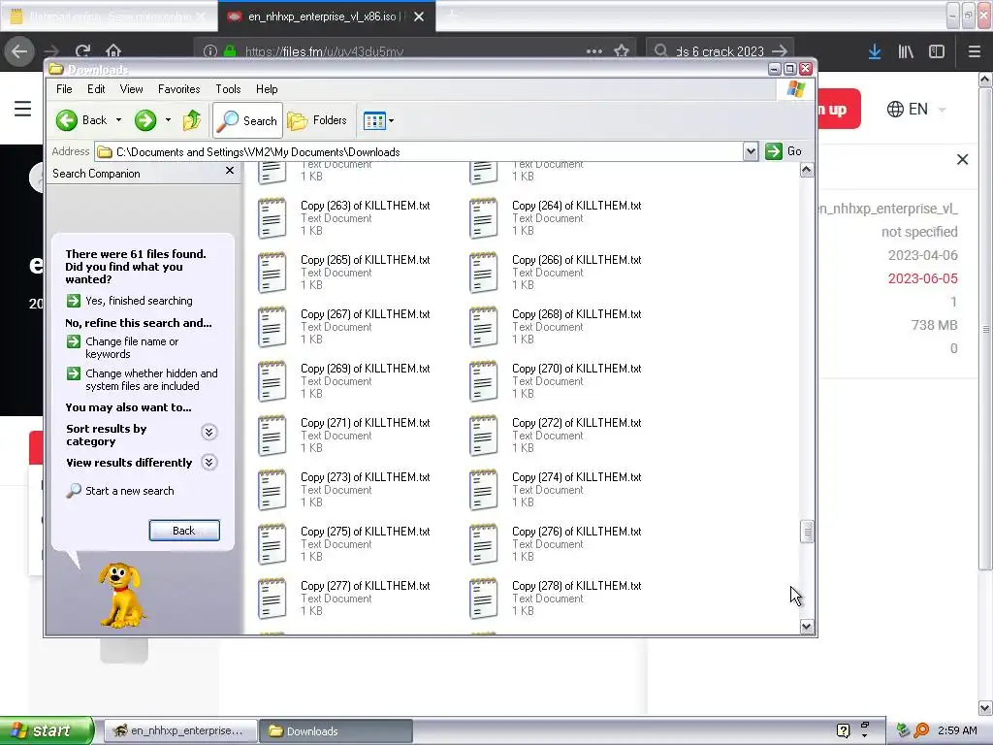The width and height of the screenshot is (993, 745).
Task: Open the File menu
Action: (x=64, y=89)
